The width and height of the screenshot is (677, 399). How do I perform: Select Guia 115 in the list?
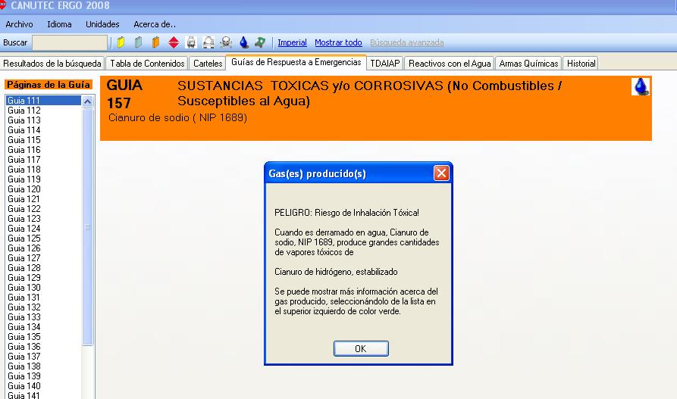[x=43, y=140]
